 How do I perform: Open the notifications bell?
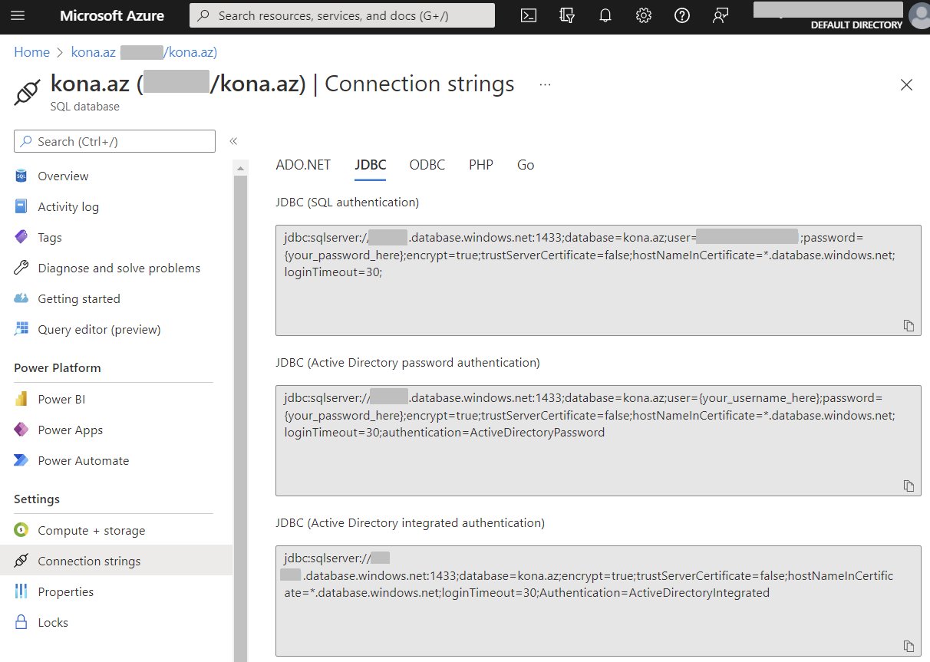click(x=605, y=15)
